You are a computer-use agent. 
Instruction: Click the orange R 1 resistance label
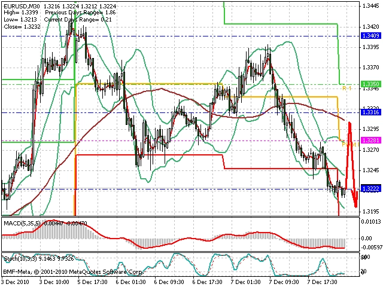click(x=347, y=88)
